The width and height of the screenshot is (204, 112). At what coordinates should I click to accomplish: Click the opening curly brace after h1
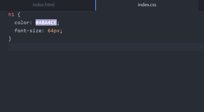tap(19, 15)
